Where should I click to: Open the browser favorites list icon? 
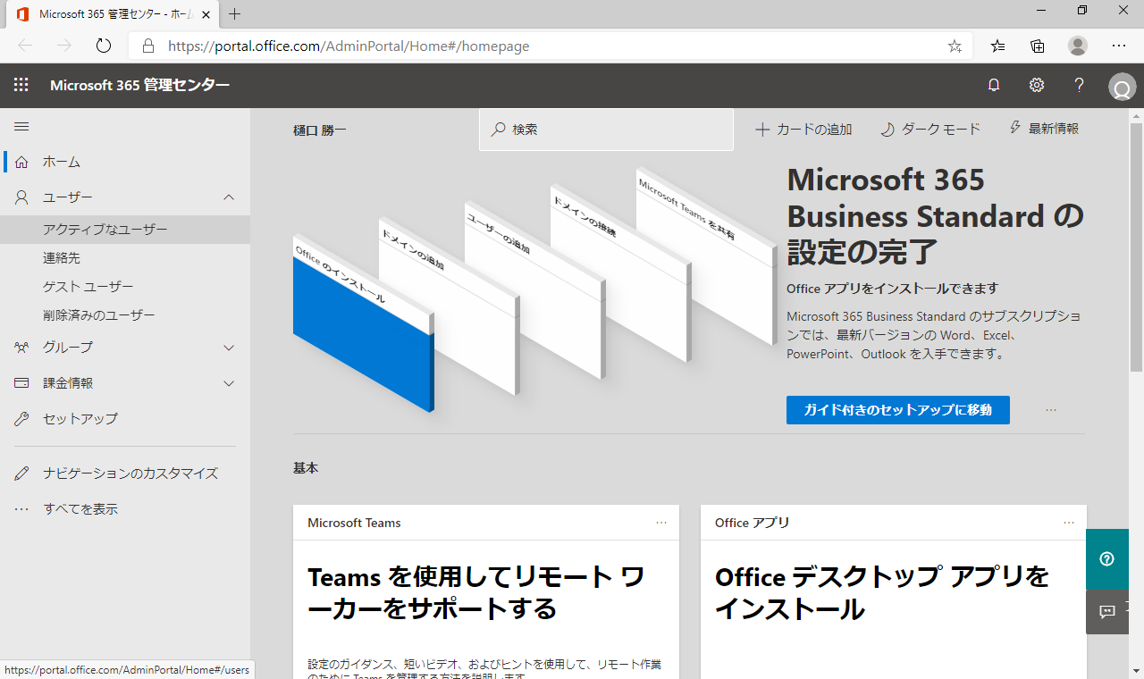[x=997, y=46]
